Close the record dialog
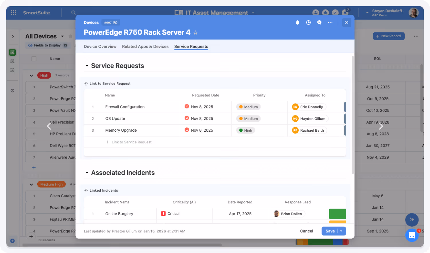The height and width of the screenshot is (253, 430). coord(347,22)
